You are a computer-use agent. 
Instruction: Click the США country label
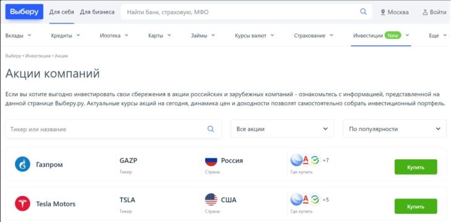point(229,200)
